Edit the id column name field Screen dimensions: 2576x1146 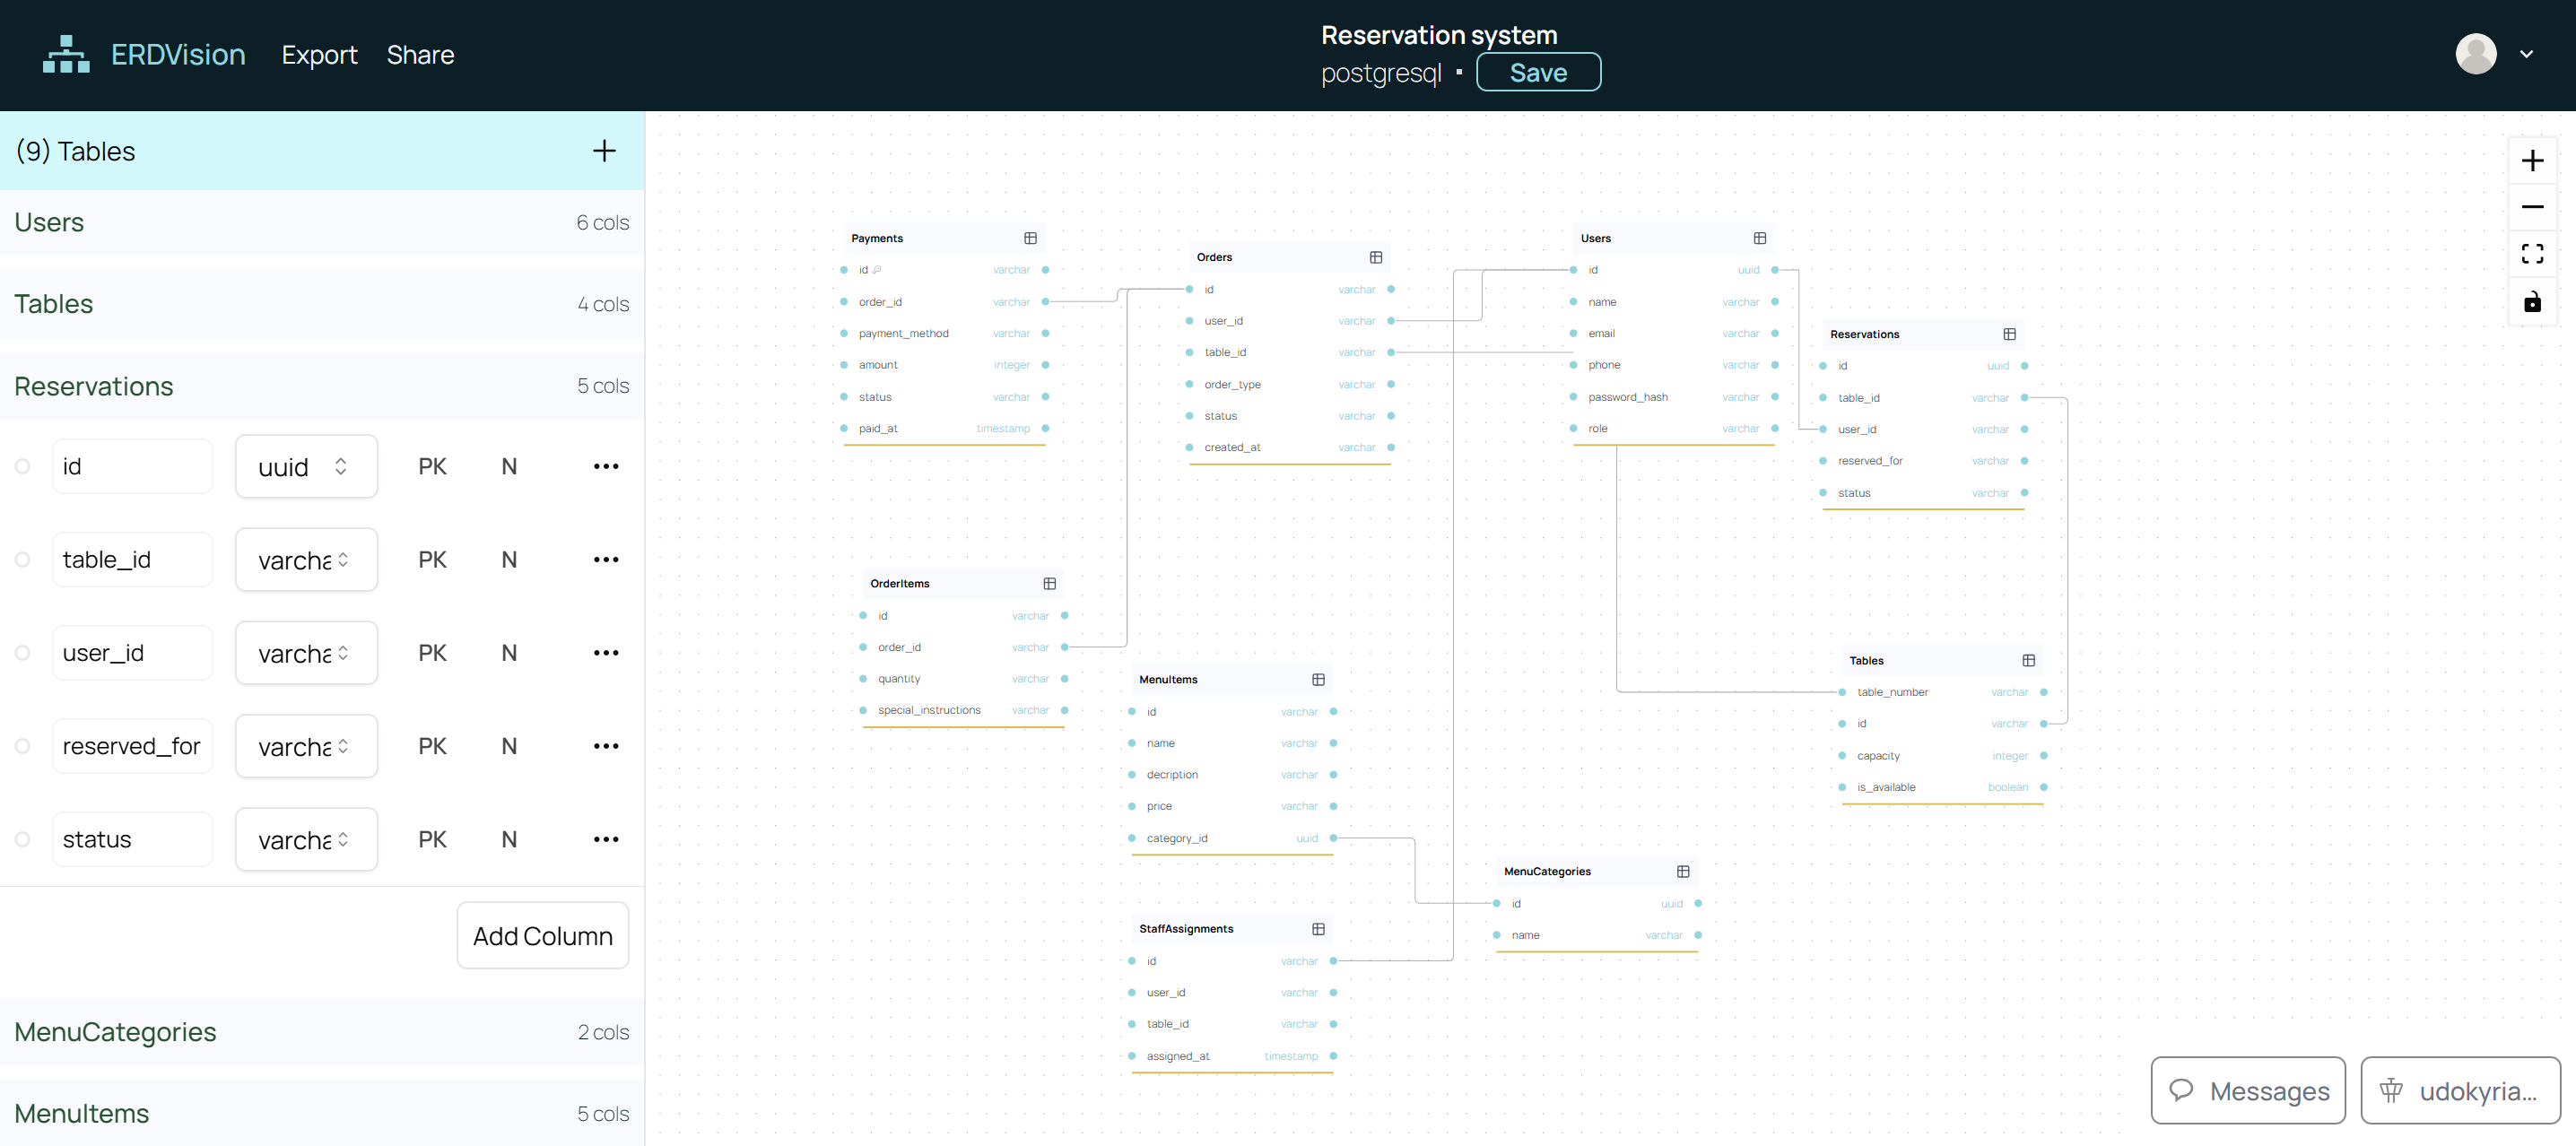[x=132, y=466]
